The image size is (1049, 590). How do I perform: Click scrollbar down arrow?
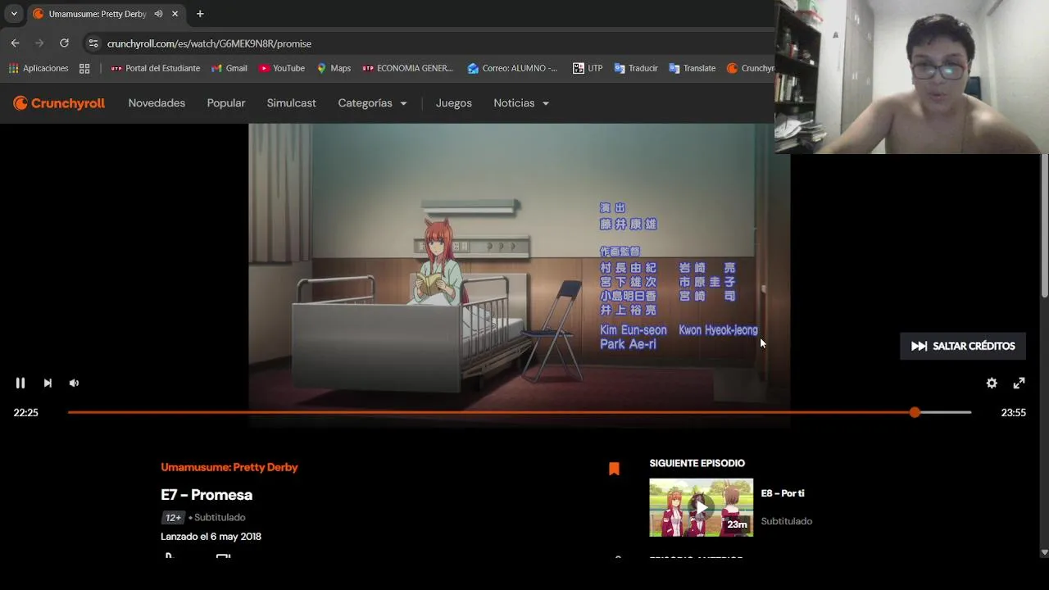coord(1044,552)
